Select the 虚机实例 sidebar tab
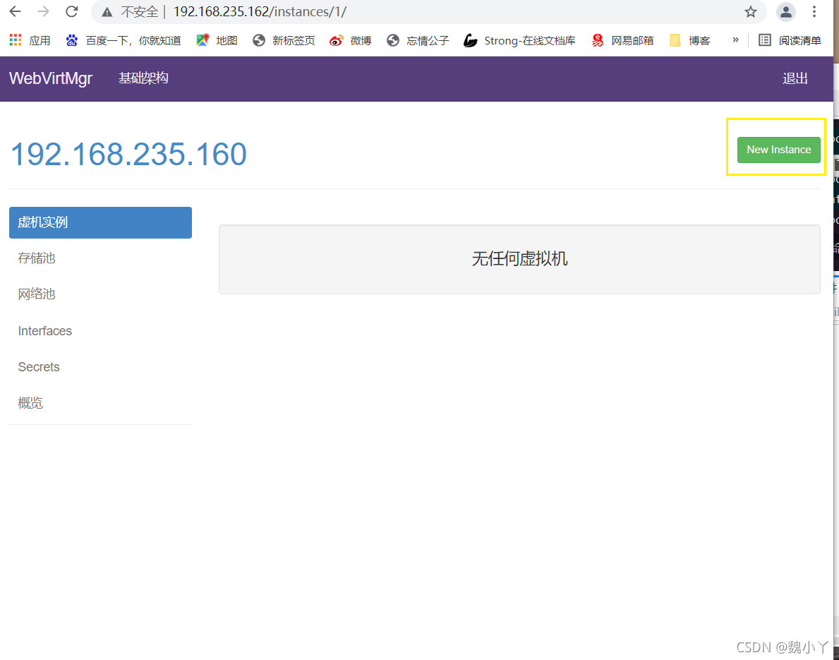The image size is (839, 660). point(101,222)
